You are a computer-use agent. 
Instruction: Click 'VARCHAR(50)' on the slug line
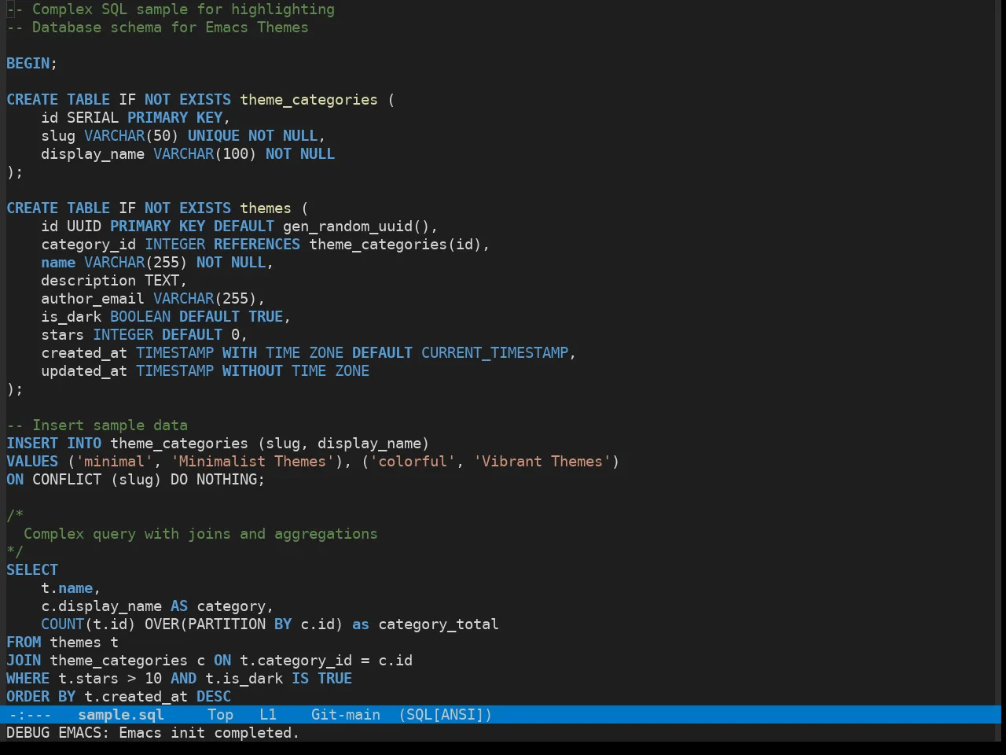click(x=131, y=136)
